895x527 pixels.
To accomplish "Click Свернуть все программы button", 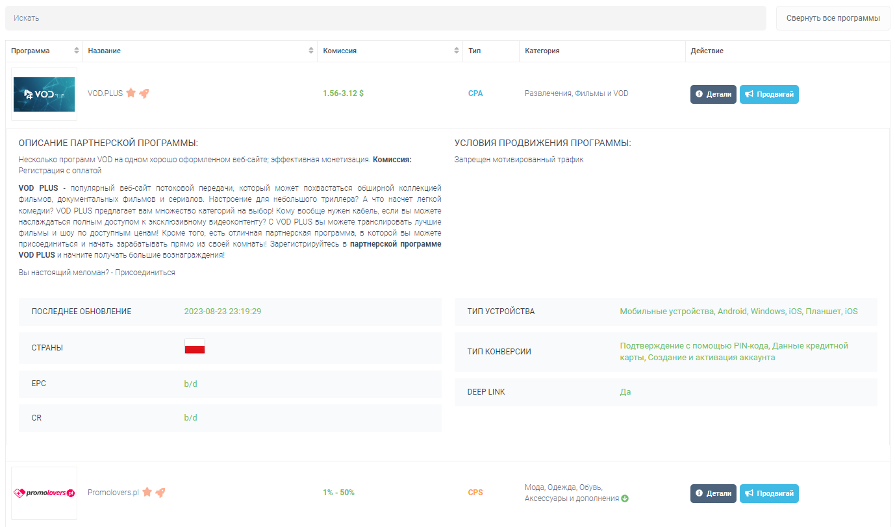I will click(833, 18).
